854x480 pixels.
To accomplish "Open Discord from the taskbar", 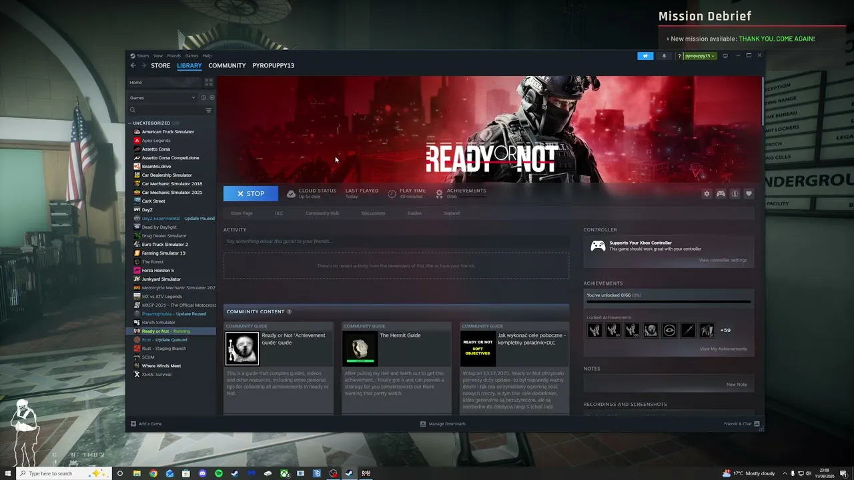I will pos(203,473).
